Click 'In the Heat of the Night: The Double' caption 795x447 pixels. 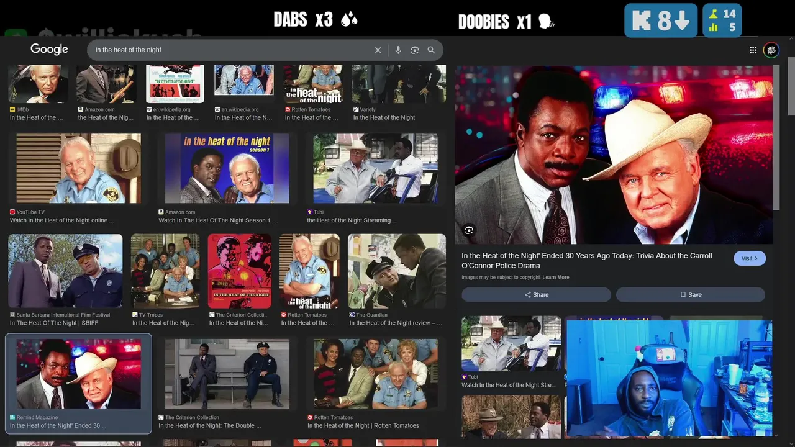click(210, 425)
